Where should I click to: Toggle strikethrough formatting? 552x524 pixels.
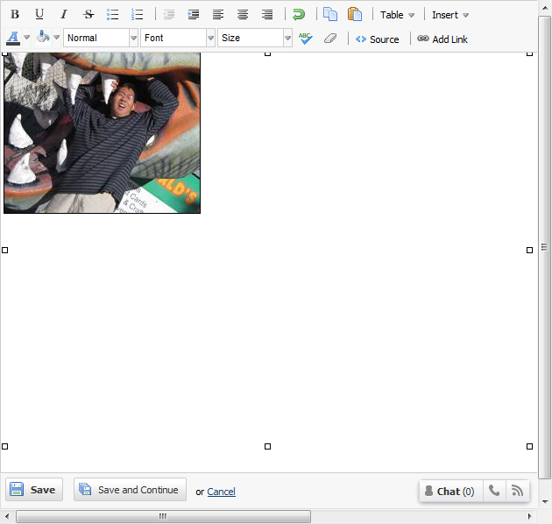[88, 15]
